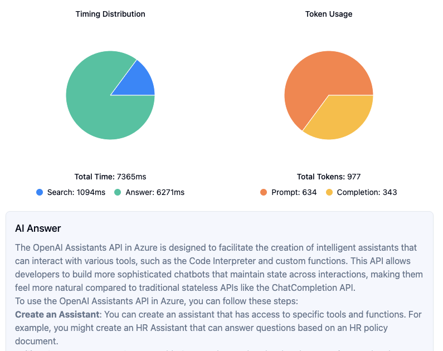Select the blue Search slice of timing pie

click(136, 82)
